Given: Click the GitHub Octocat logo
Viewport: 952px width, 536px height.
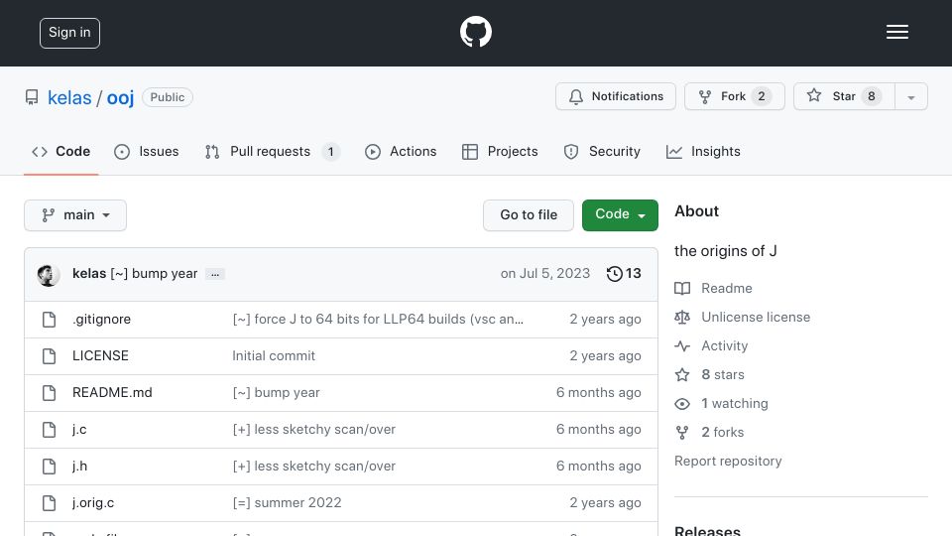Looking at the screenshot, I should [x=475, y=32].
